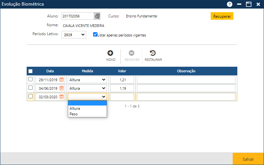Image resolution: width=264 pixels, height=165 pixels.
Task: Toggle 'Listar apenas períodos vigentes' checkbox
Action: tap(95, 34)
